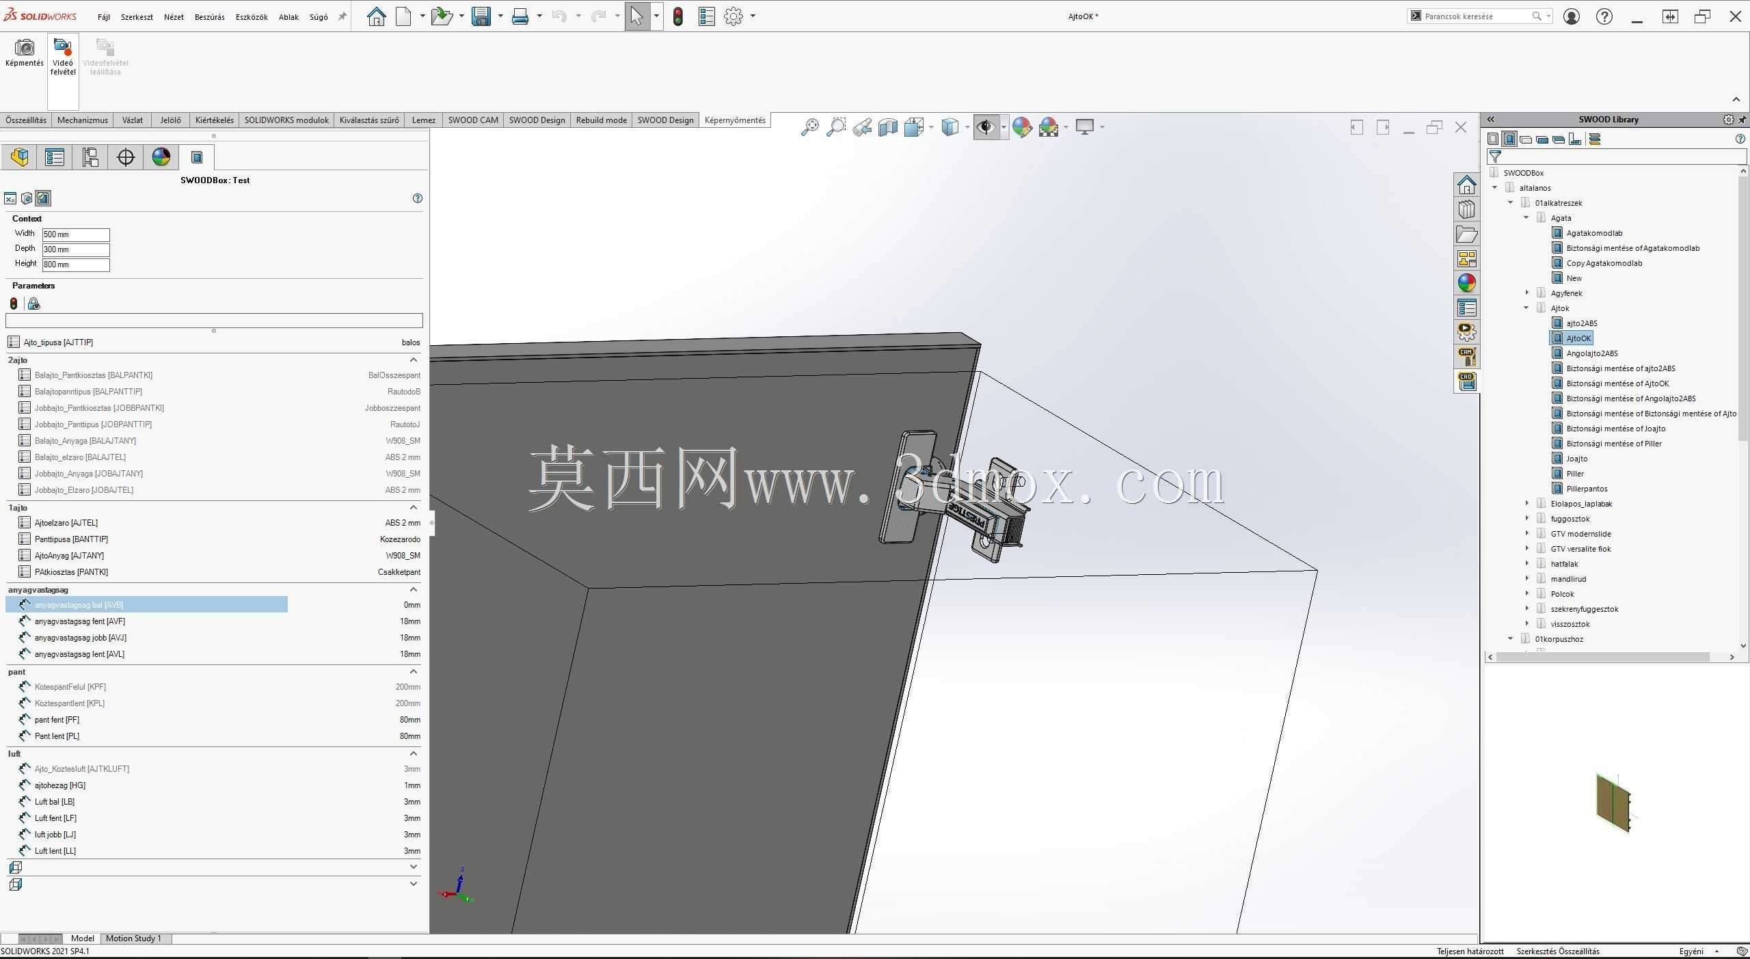Expand the GTV modernslide folder
This screenshot has height=959, width=1750.
click(x=1526, y=533)
